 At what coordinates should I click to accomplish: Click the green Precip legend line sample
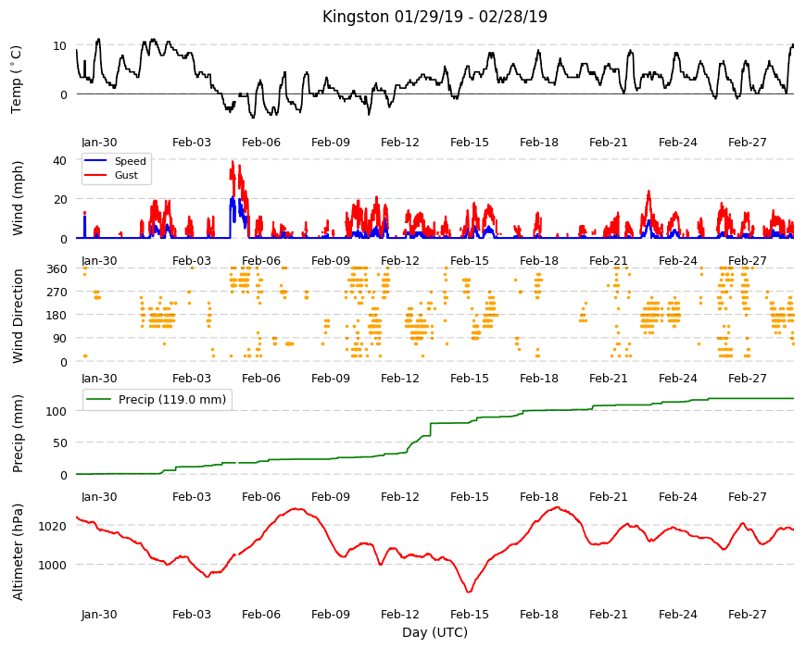[x=100, y=400]
